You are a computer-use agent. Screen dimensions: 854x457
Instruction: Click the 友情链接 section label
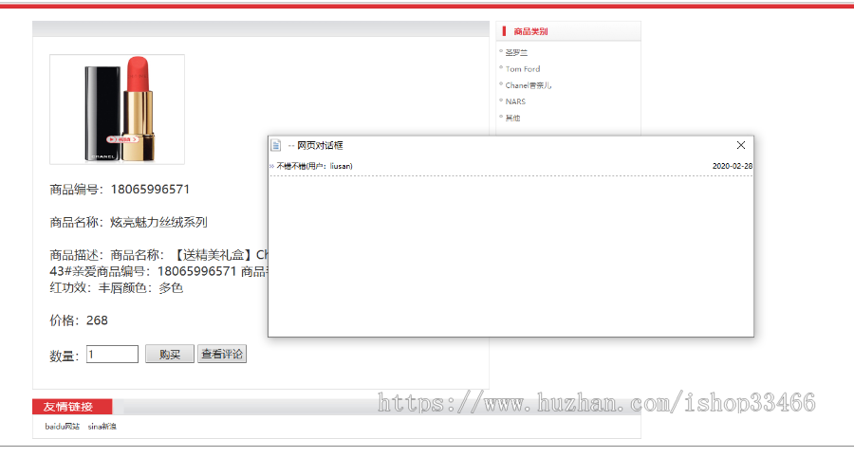tap(68, 407)
